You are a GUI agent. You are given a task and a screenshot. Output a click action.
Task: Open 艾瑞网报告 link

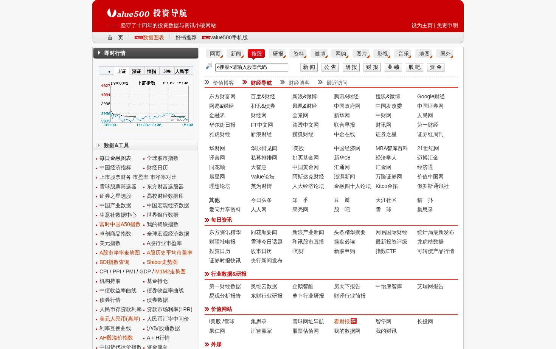point(430,286)
